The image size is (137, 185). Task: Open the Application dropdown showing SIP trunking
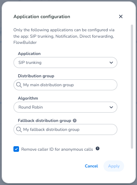coord(65,63)
